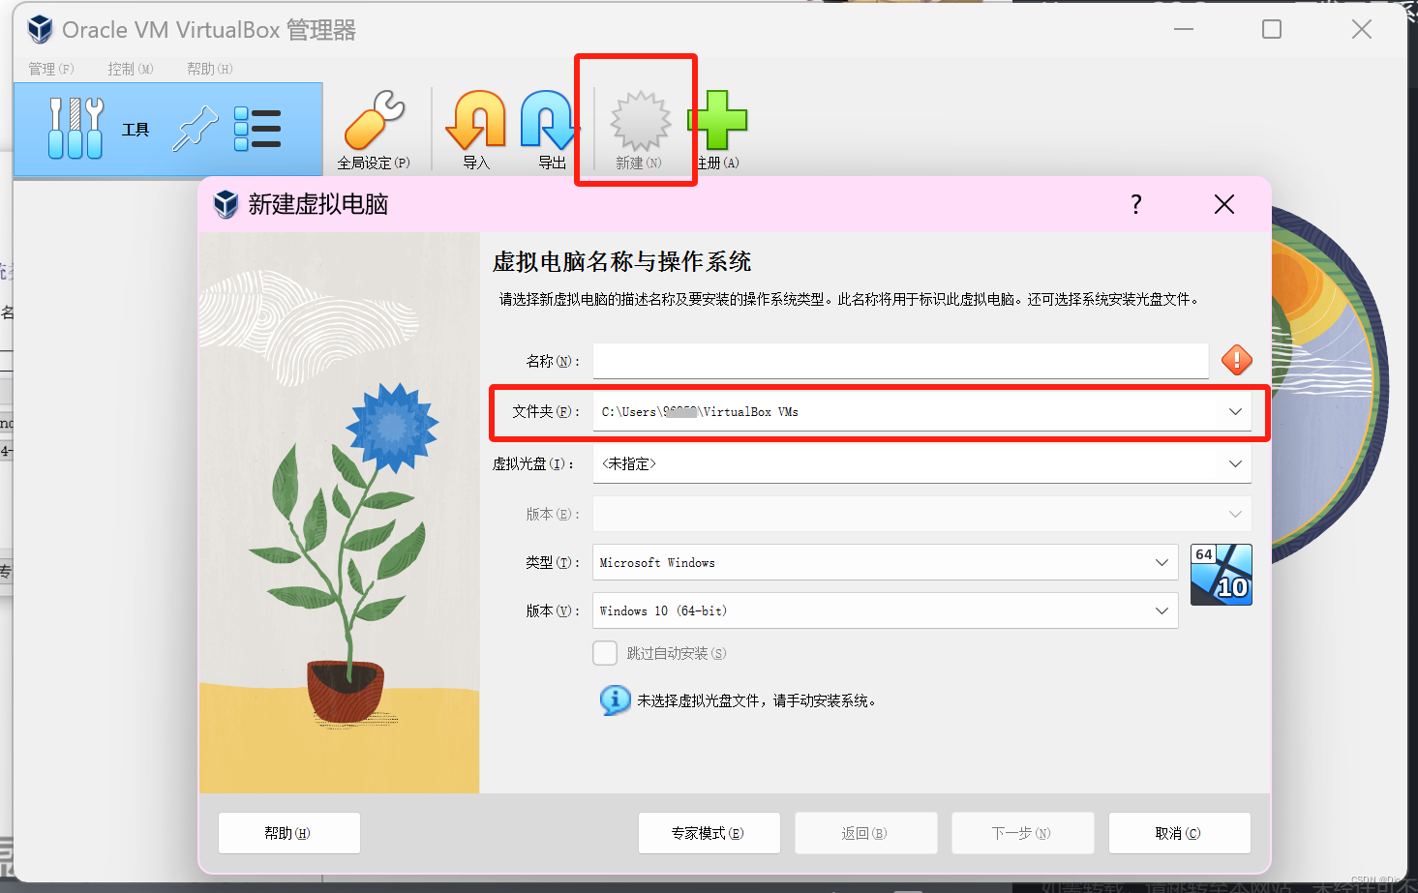Click the cube logo in dialog title
The width and height of the screenshot is (1418, 893).
(226, 204)
